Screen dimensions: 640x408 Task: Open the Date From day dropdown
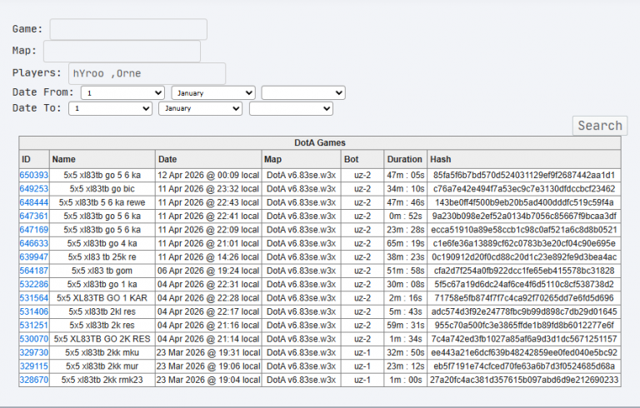point(122,92)
